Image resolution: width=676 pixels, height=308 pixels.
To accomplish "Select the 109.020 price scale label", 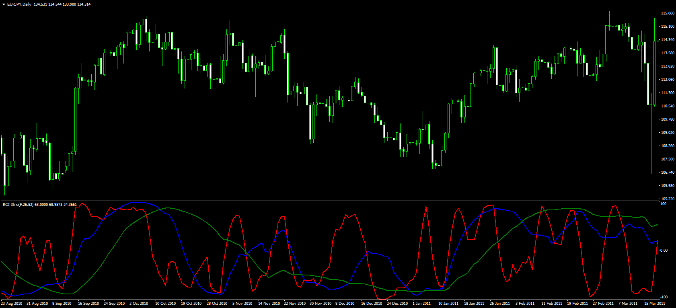I will click(x=667, y=133).
